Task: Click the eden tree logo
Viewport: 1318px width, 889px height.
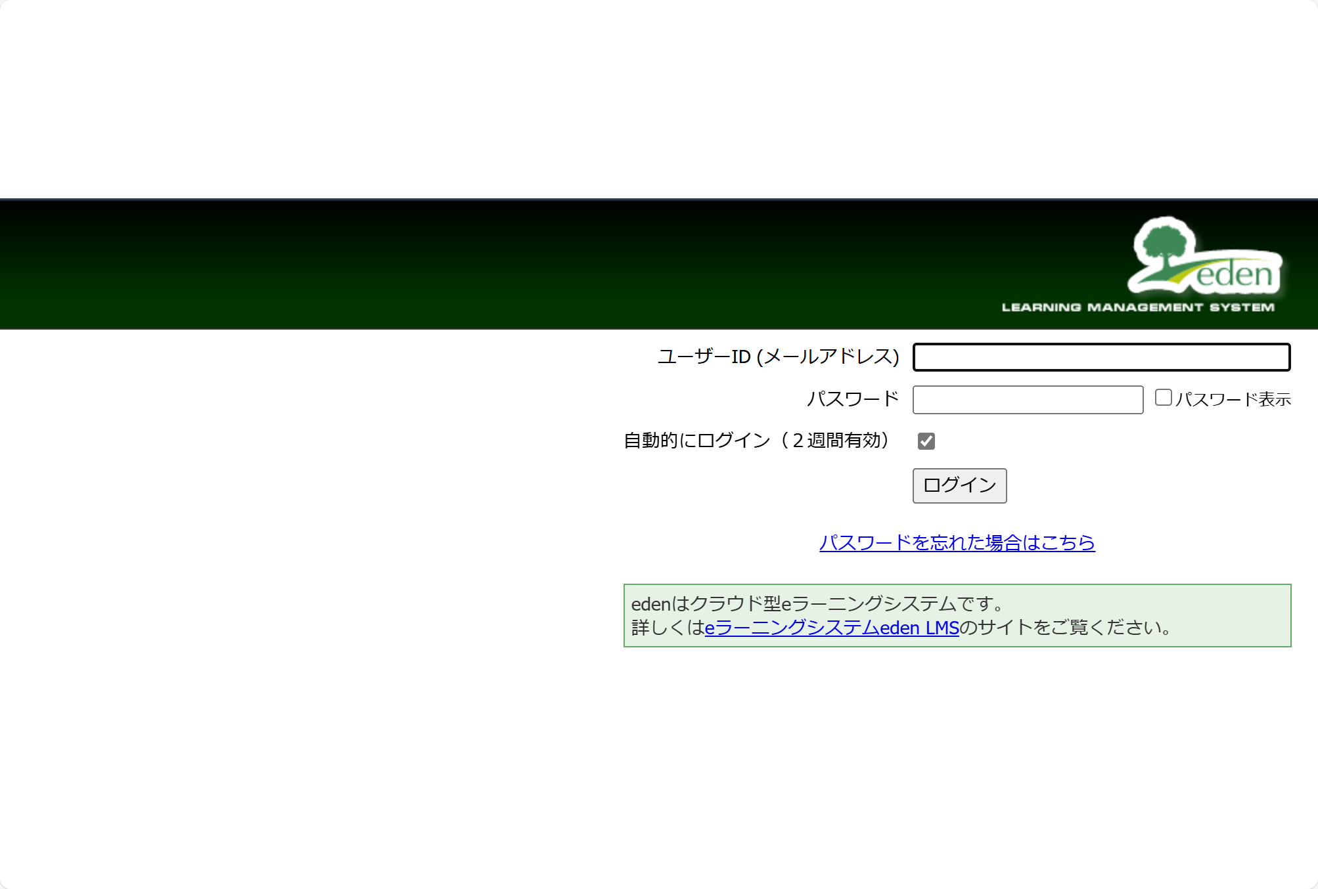Action: pyautogui.click(x=1206, y=255)
